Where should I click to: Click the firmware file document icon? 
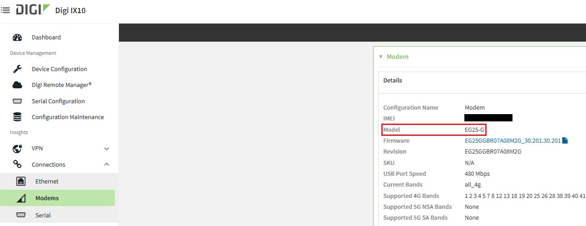coord(565,141)
